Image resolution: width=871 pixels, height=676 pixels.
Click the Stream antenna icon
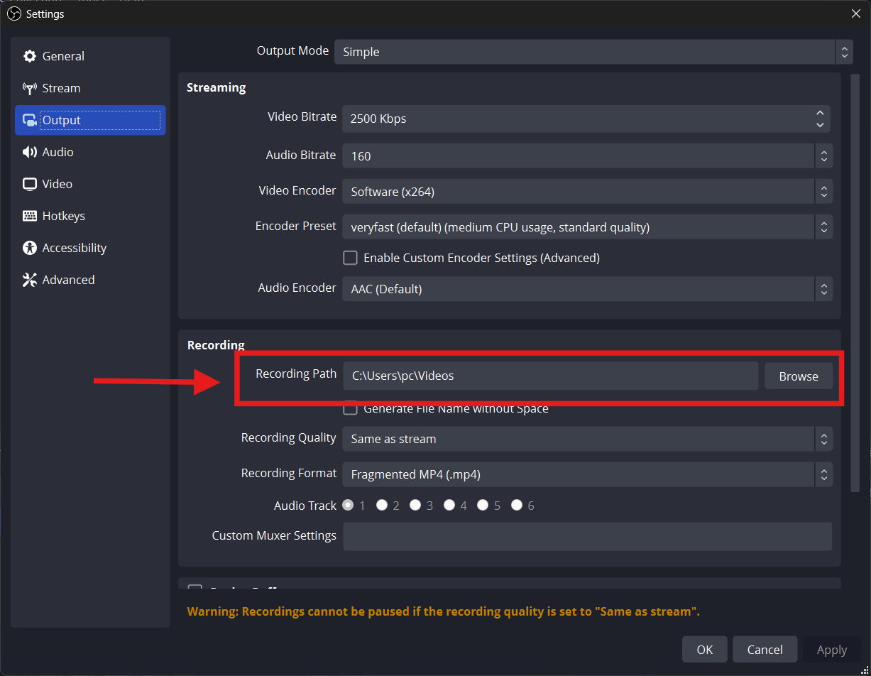point(30,89)
